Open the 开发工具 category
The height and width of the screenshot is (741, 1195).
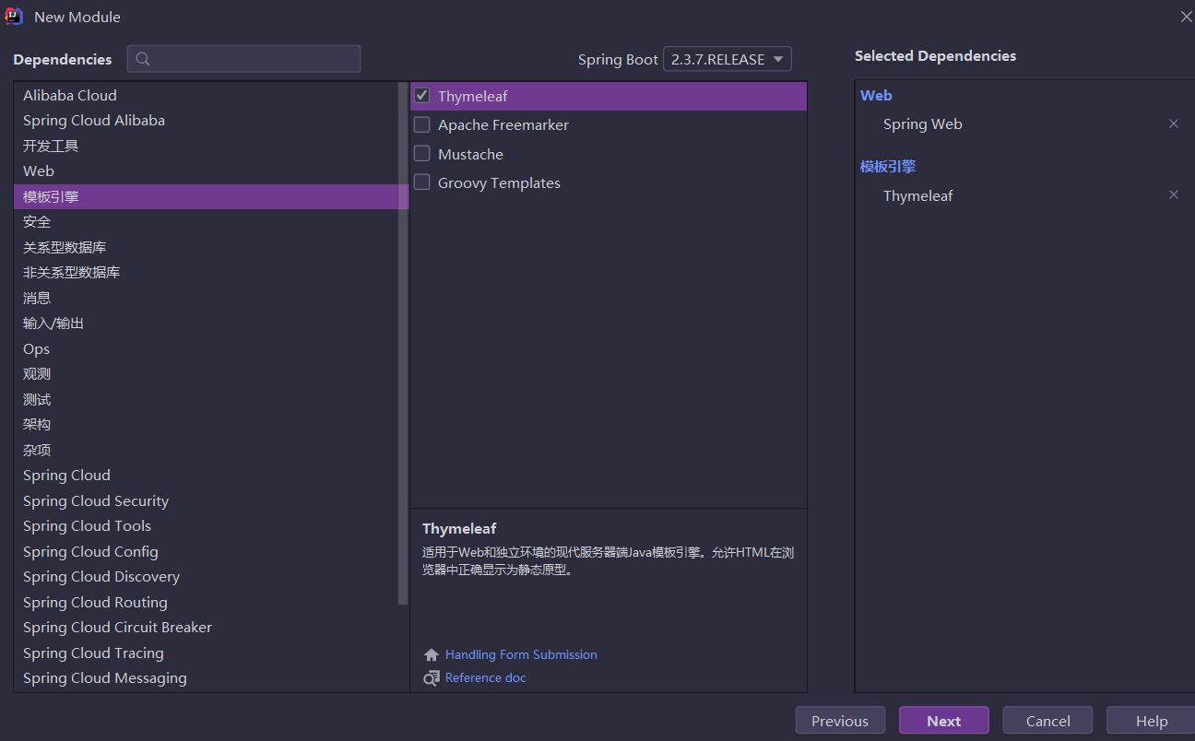pos(206,146)
